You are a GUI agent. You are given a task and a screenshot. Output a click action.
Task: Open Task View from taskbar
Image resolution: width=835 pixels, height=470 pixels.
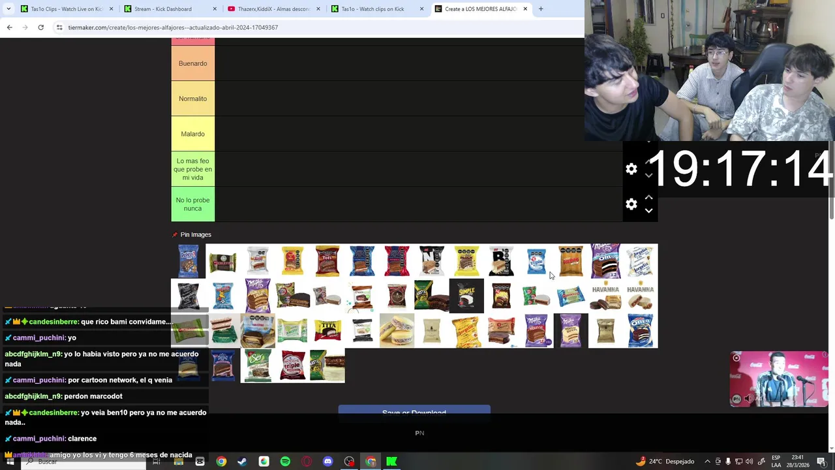157,462
